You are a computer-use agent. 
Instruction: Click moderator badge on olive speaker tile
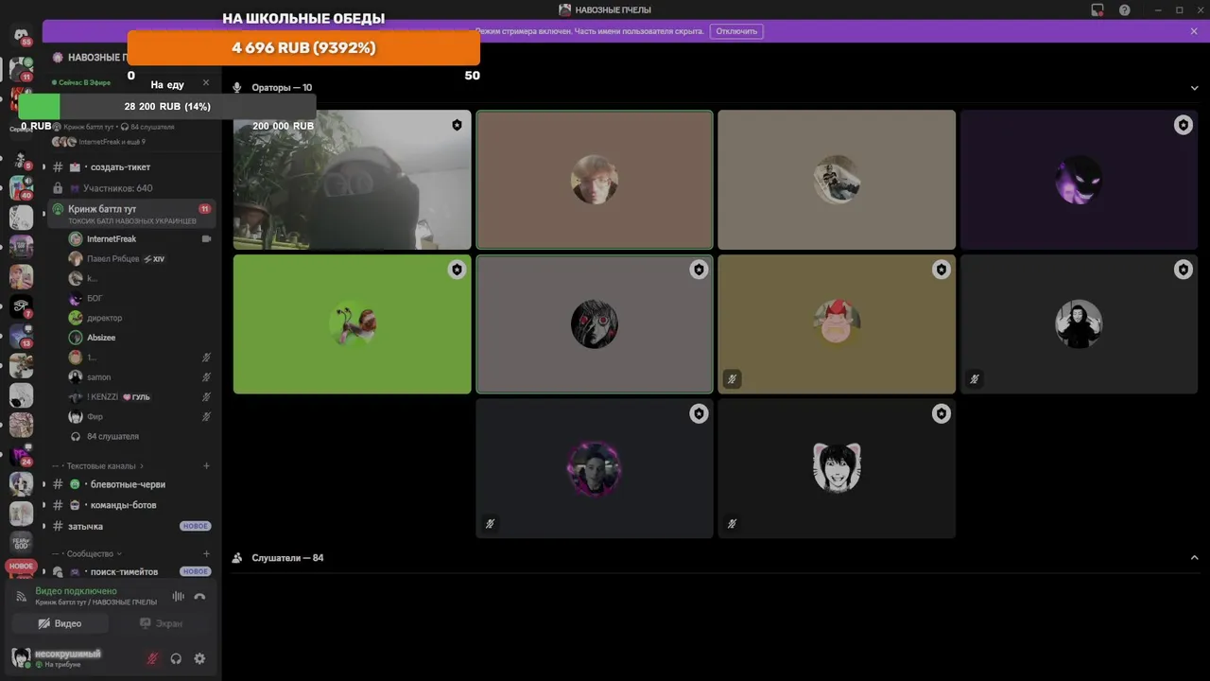941,270
